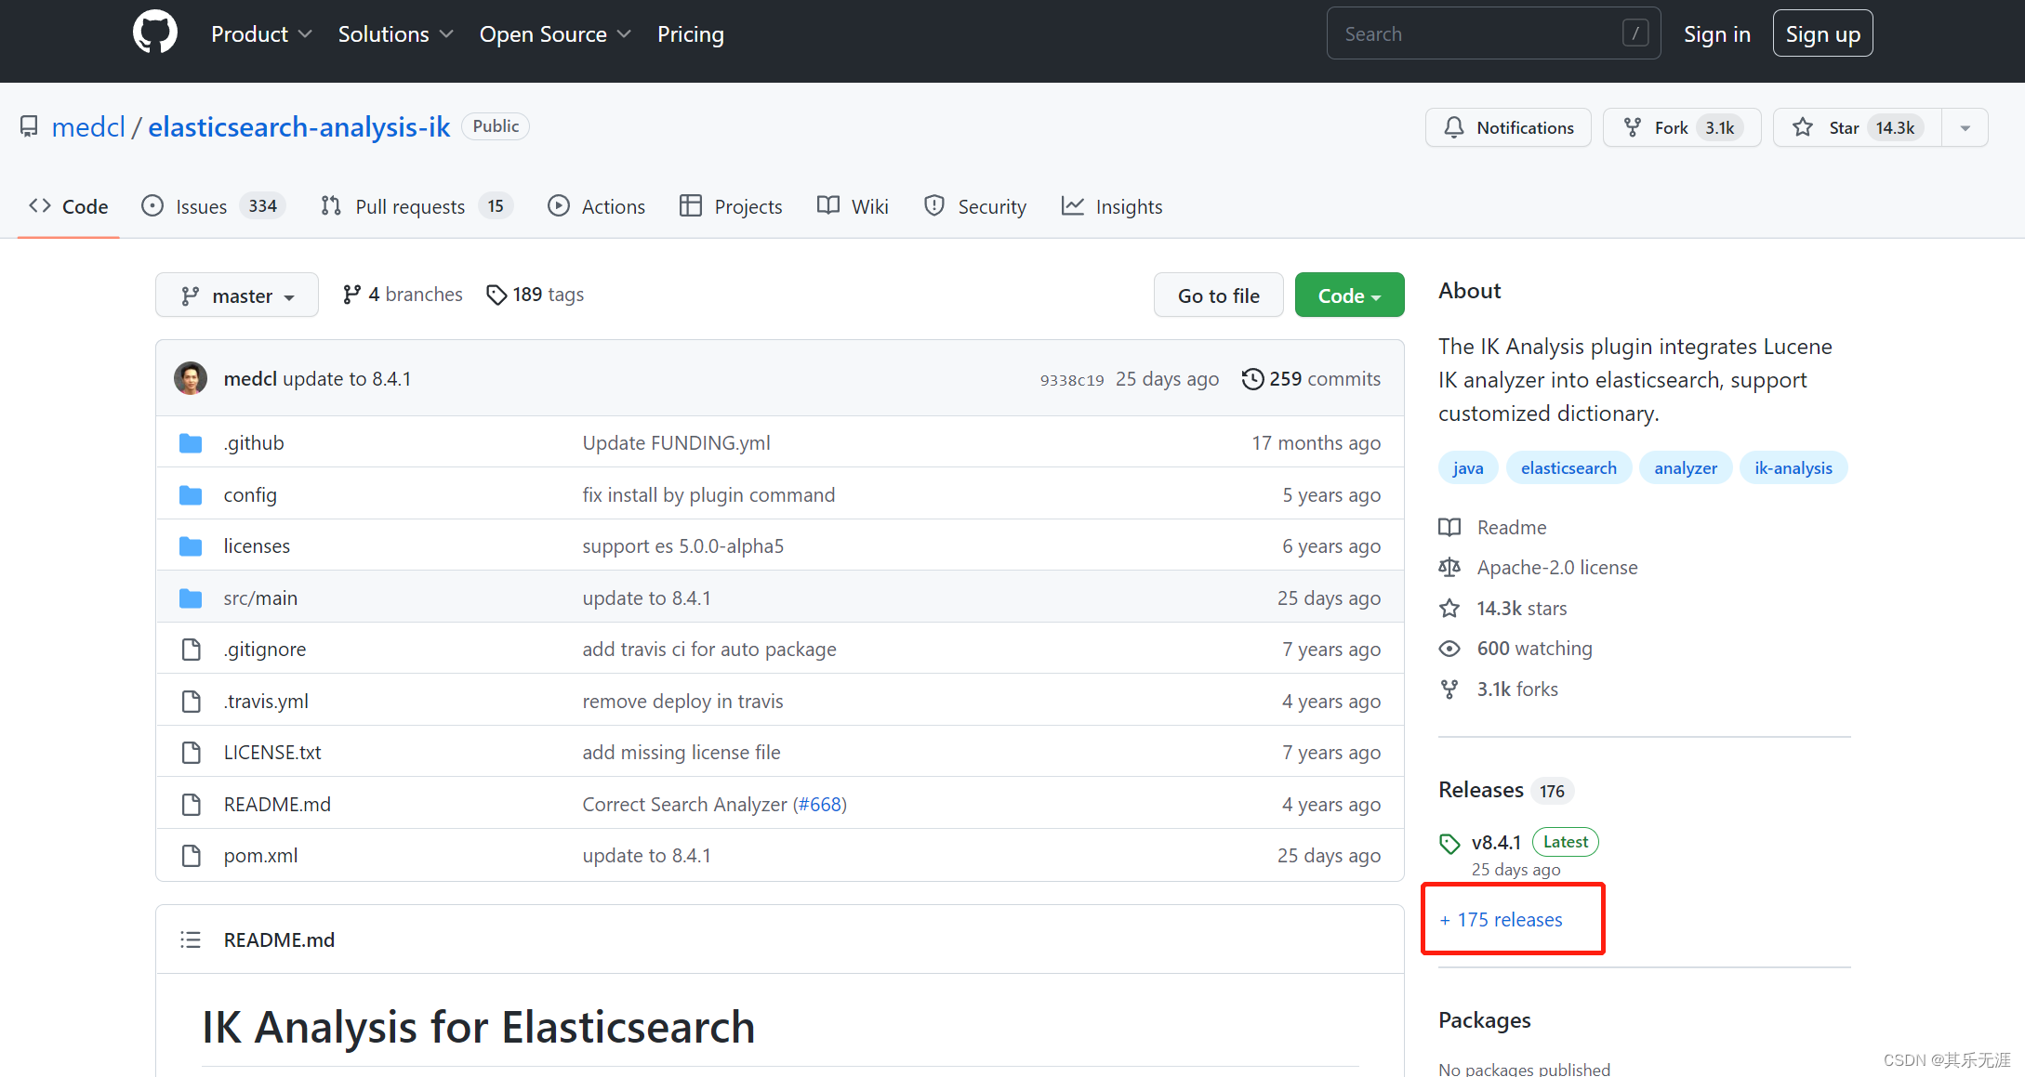
Task: Open the elasticsearch-analysis-ik repository link
Action: 299,126
